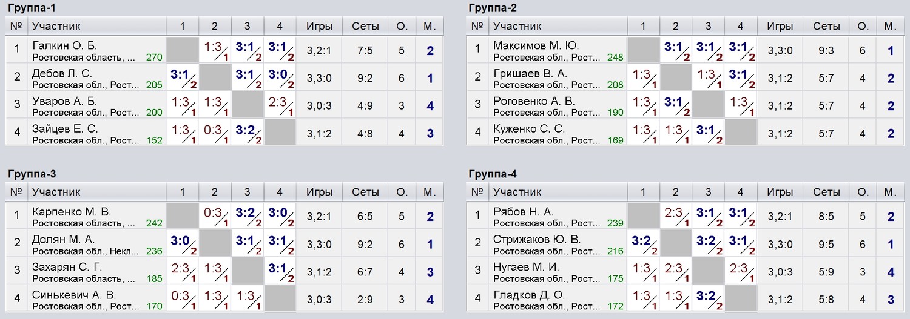Click the М. column header in Группа-4
Screen dimensions: 910x319
click(x=891, y=192)
